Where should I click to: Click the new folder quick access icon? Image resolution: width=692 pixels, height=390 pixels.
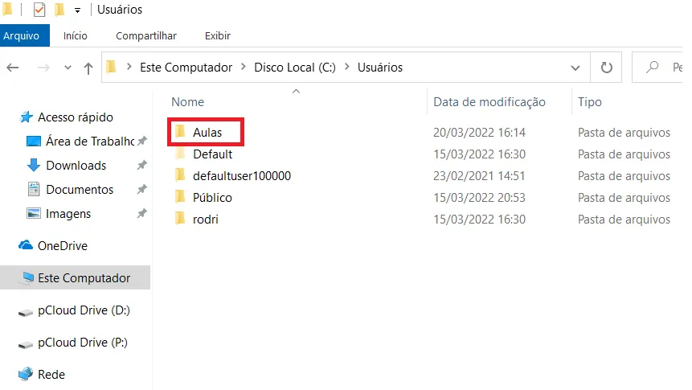pos(59,10)
